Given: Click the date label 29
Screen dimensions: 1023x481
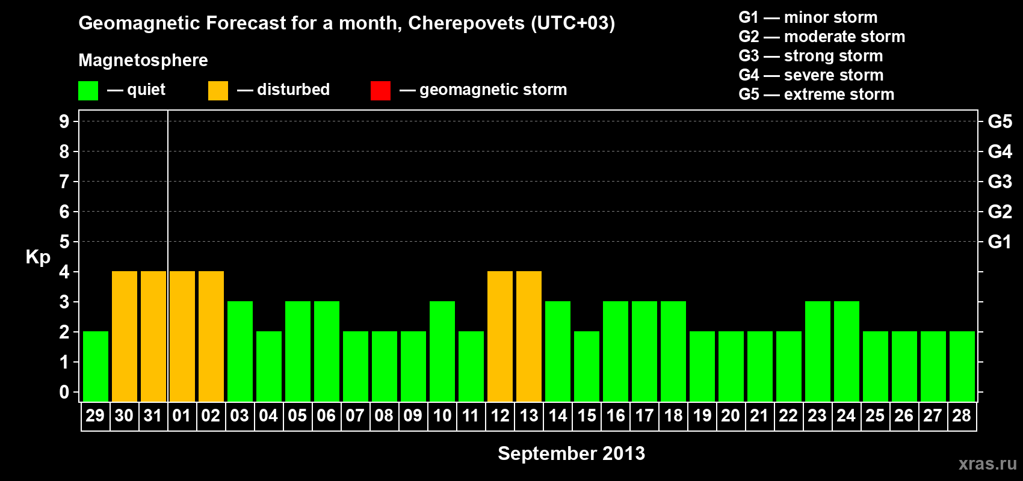Looking at the screenshot, I should coord(95,415).
